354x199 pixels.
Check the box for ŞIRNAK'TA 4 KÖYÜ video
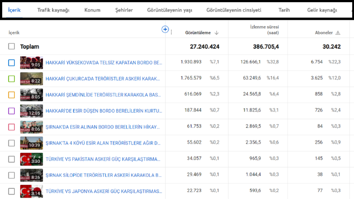[x=12, y=143]
